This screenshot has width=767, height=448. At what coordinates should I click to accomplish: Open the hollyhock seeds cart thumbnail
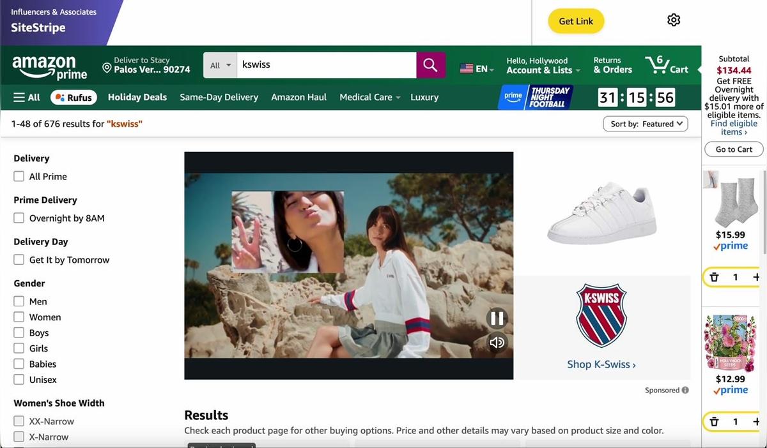pyautogui.click(x=730, y=342)
